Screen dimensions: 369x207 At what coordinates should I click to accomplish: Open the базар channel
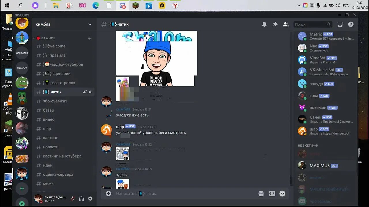click(64, 110)
